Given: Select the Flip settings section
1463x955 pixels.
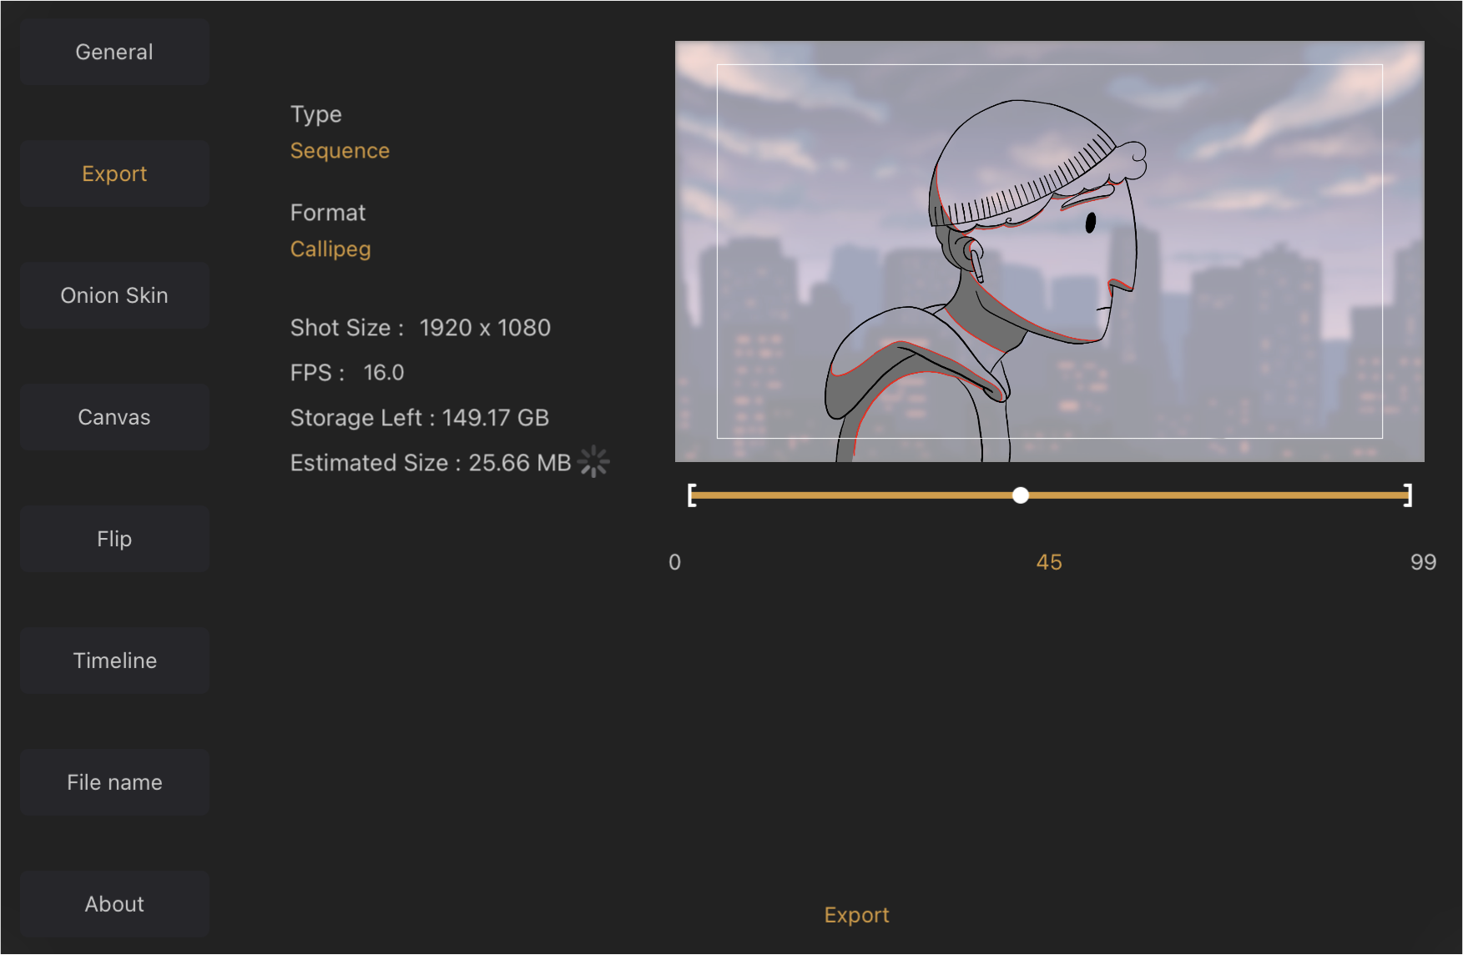Looking at the screenshot, I should 114,539.
